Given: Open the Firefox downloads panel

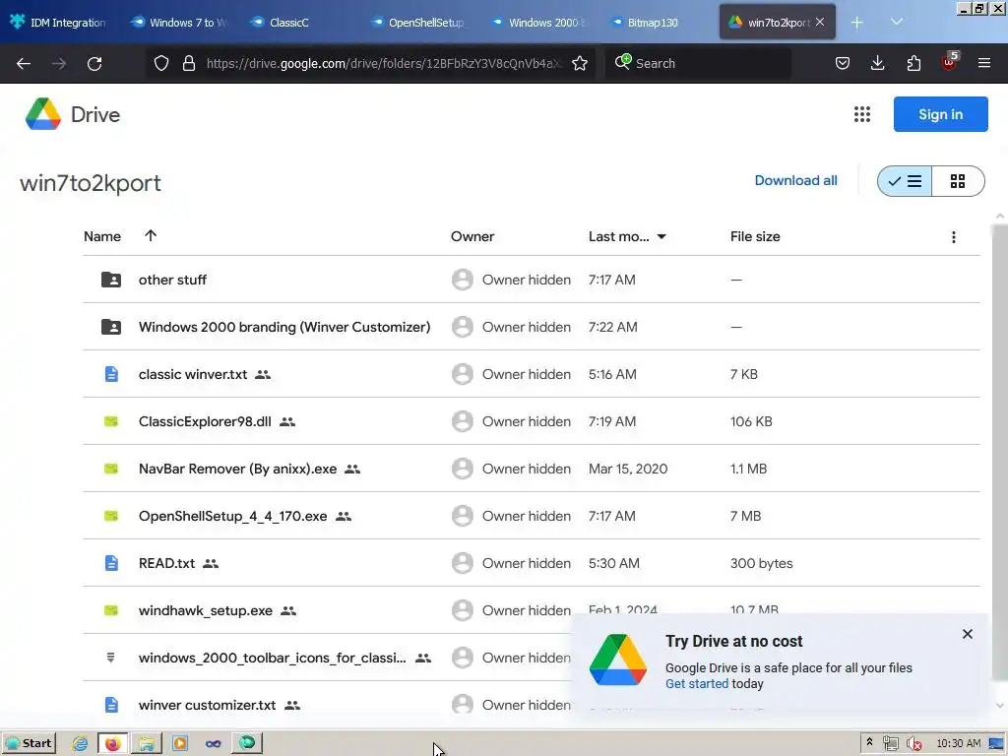Looking at the screenshot, I should 877,63.
